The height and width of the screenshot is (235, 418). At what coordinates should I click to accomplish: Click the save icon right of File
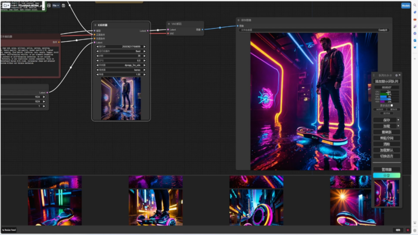click(x=63, y=5)
